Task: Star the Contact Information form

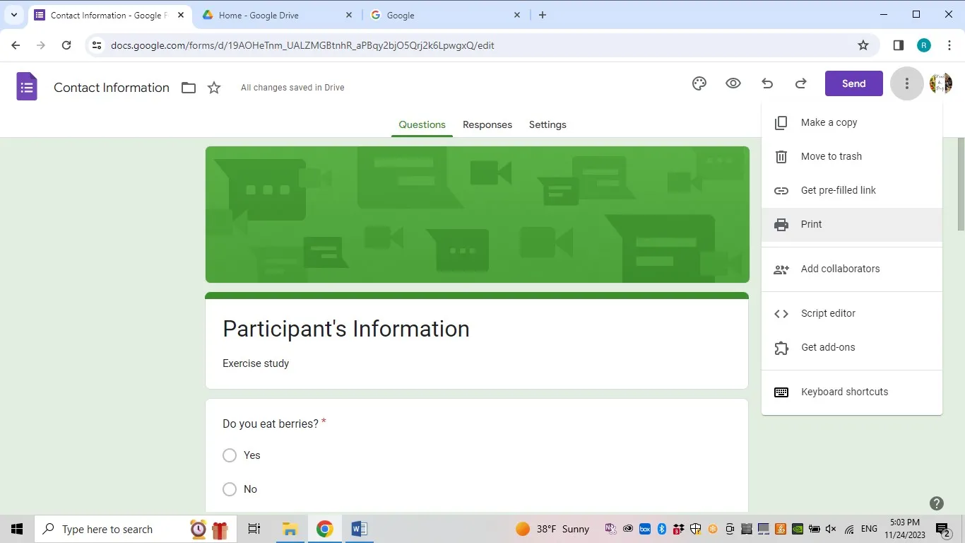Action: pyautogui.click(x=213, y=87)
